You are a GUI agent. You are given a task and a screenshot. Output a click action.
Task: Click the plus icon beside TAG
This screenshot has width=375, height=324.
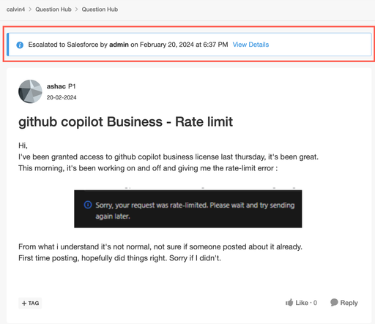[24, 304]
